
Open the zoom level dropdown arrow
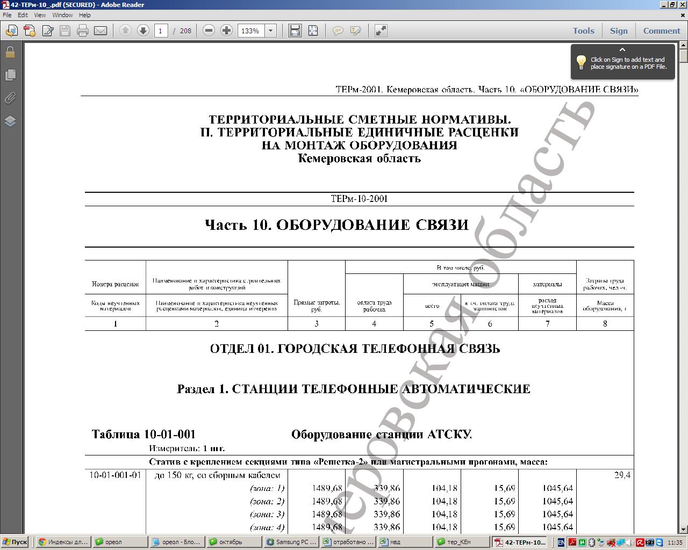tap(271, 31)
